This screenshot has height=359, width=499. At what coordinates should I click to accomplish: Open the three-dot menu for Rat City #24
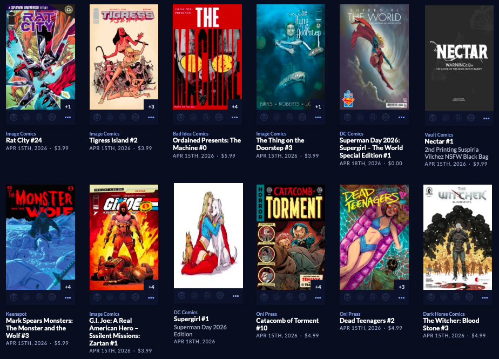68,117
